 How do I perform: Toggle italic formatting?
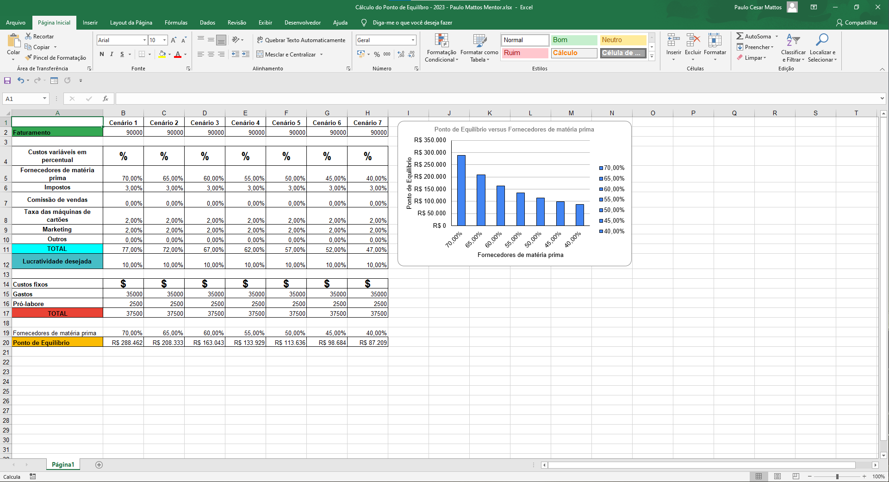click(112, 54)
